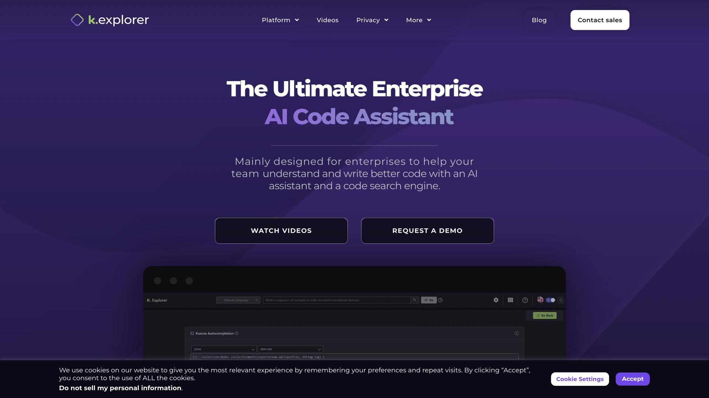
Task: Expand the Platform dropdown menu
Action: pyautogui.click(x=280, y=20)
